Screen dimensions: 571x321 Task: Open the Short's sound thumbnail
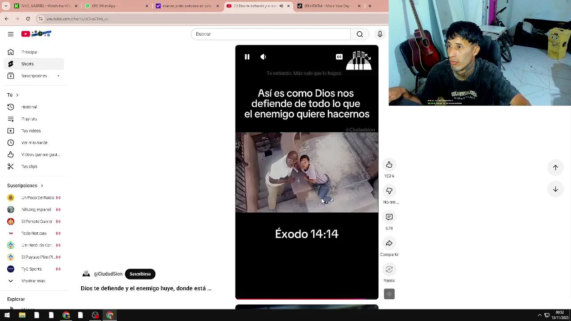[x=389, y=294]
